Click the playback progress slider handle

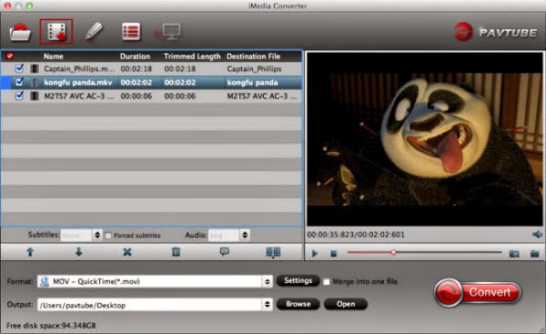coord(393,252)
